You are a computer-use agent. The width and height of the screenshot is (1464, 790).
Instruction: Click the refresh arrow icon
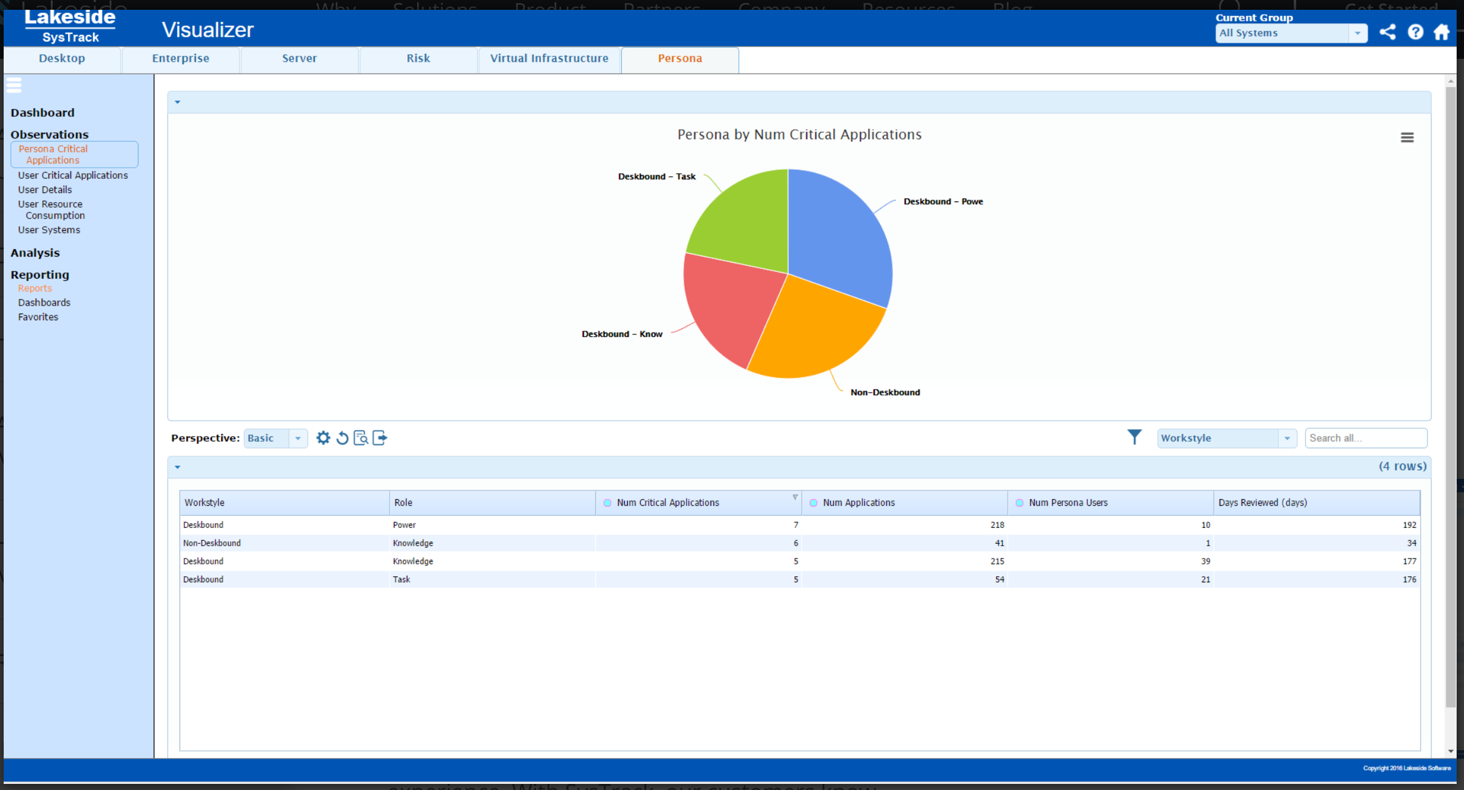[x=342, y=438]
